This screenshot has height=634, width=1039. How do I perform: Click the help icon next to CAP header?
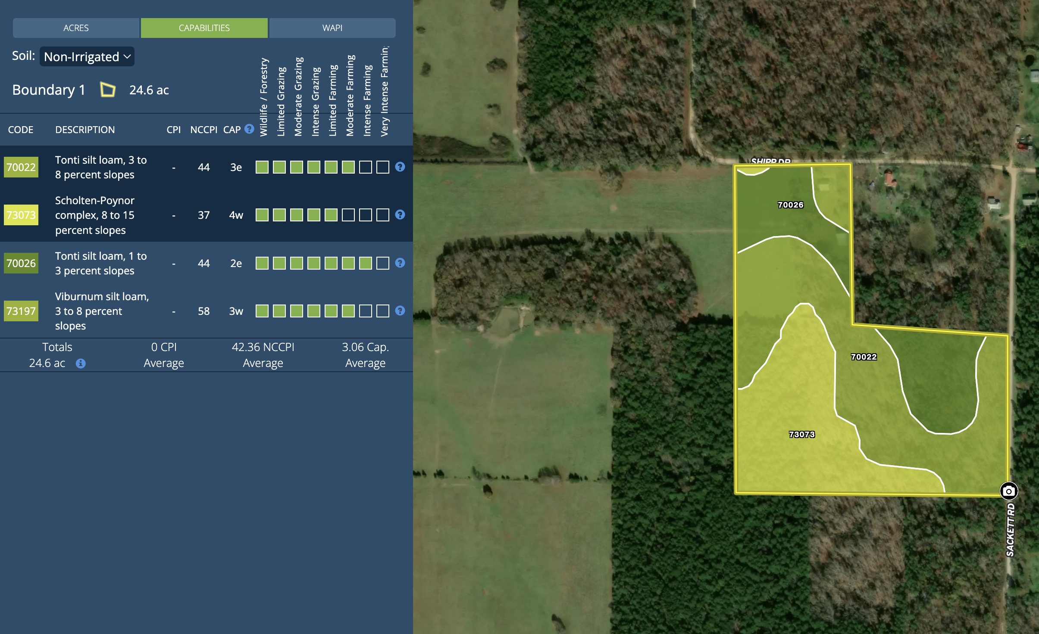249,129
